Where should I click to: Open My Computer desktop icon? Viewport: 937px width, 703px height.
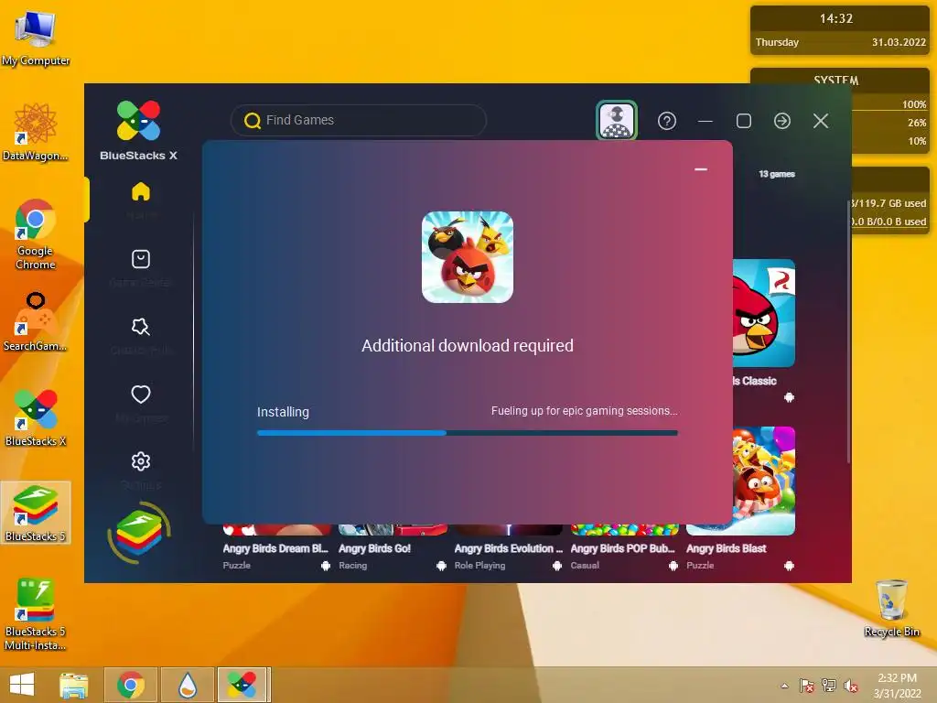tap(36, 38)
